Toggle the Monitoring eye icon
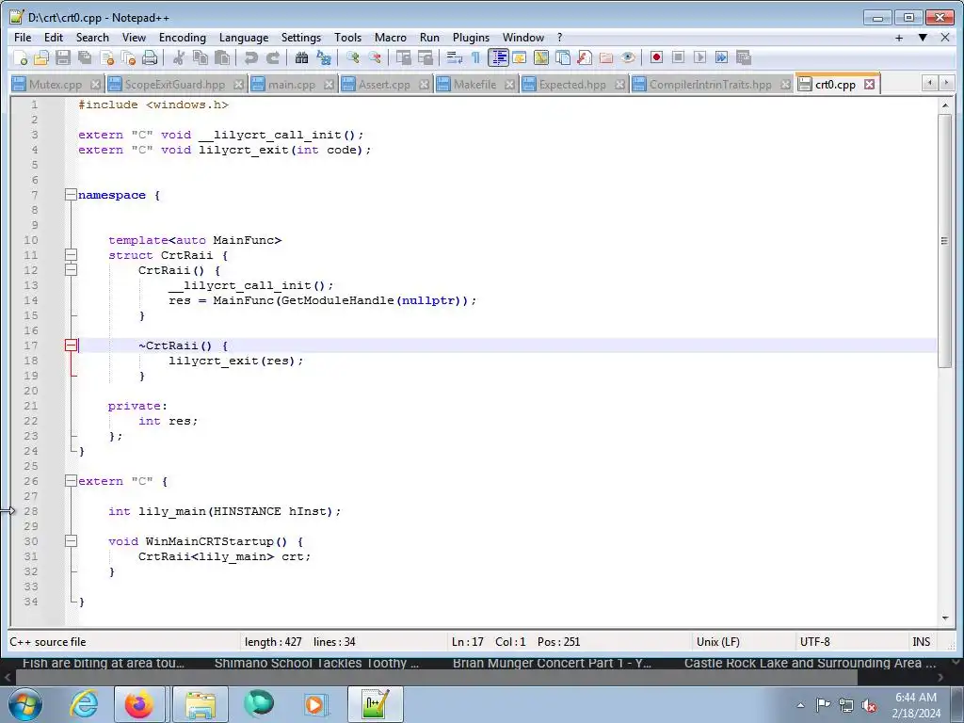 (x=628, y=57)
